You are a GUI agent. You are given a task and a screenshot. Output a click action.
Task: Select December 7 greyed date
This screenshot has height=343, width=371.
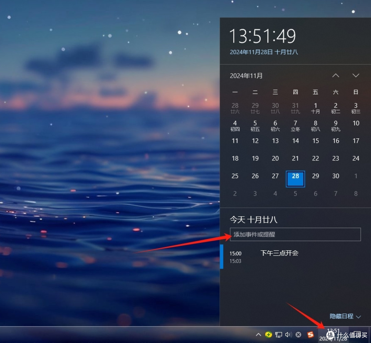tap(336, 194)
